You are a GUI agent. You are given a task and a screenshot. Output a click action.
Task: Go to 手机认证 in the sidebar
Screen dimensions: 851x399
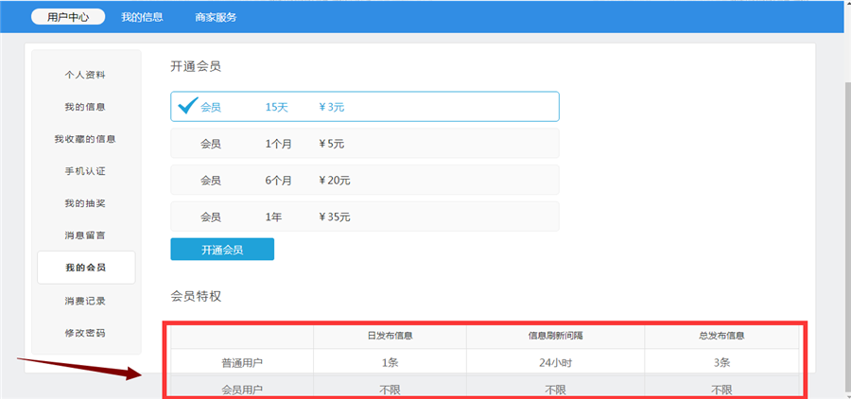tap(85, 171)
